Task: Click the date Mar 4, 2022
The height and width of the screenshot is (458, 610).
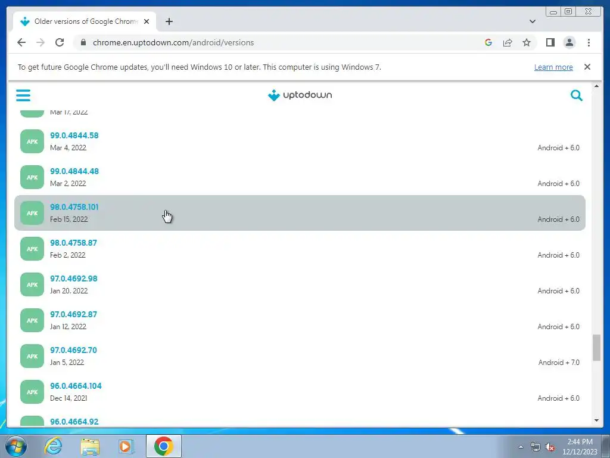Action: [x=68, y=148]
